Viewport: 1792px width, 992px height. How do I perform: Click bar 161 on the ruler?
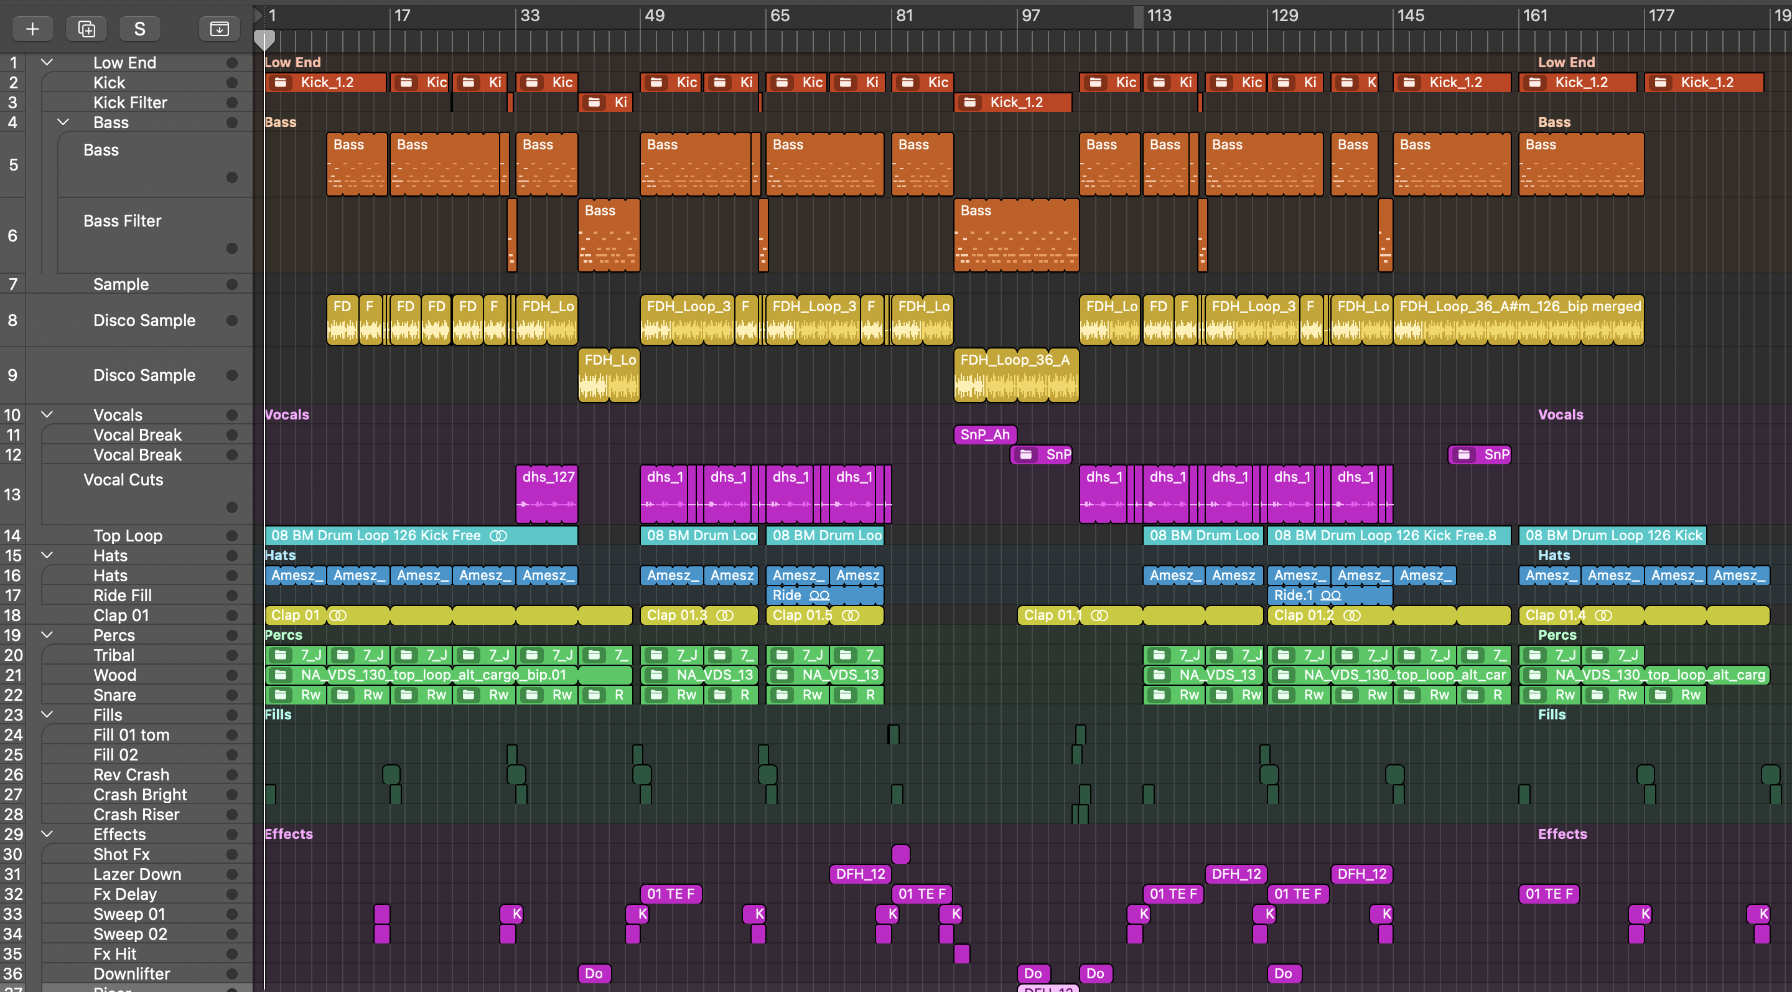point(1534,16)
